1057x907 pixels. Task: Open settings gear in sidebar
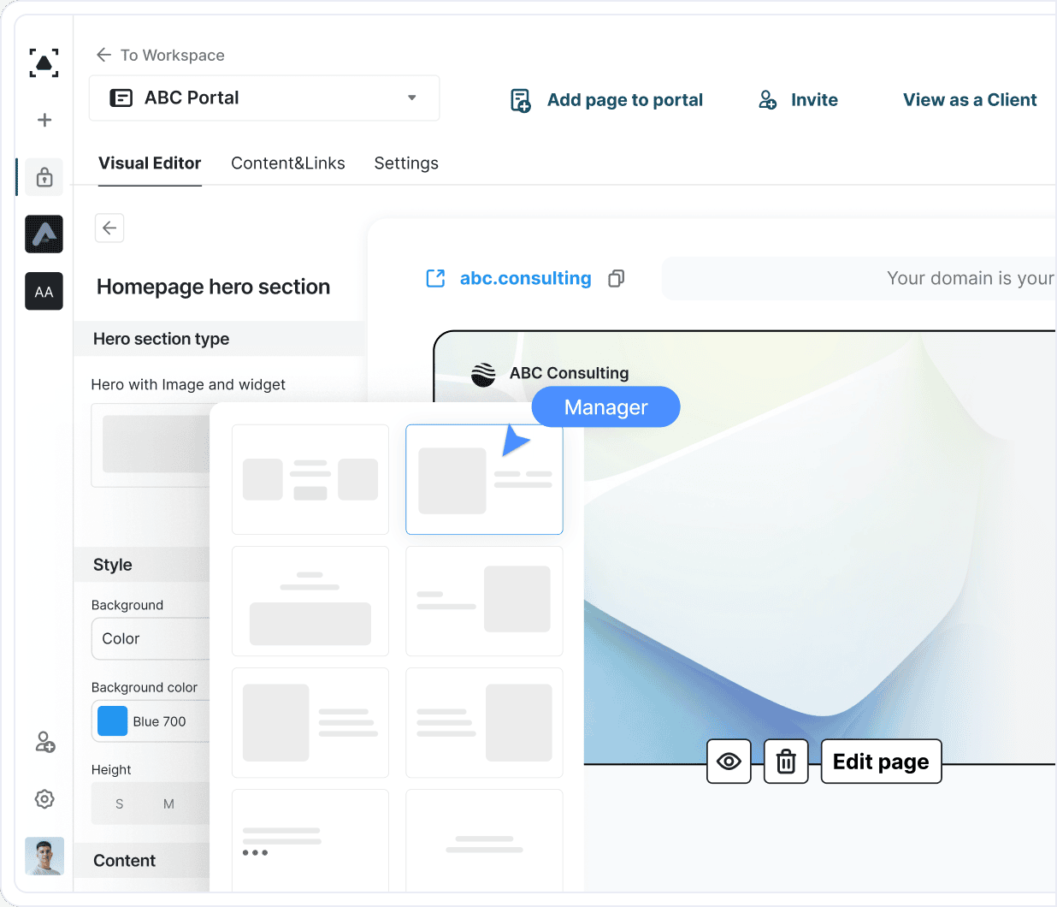click(x=44, y=799)
